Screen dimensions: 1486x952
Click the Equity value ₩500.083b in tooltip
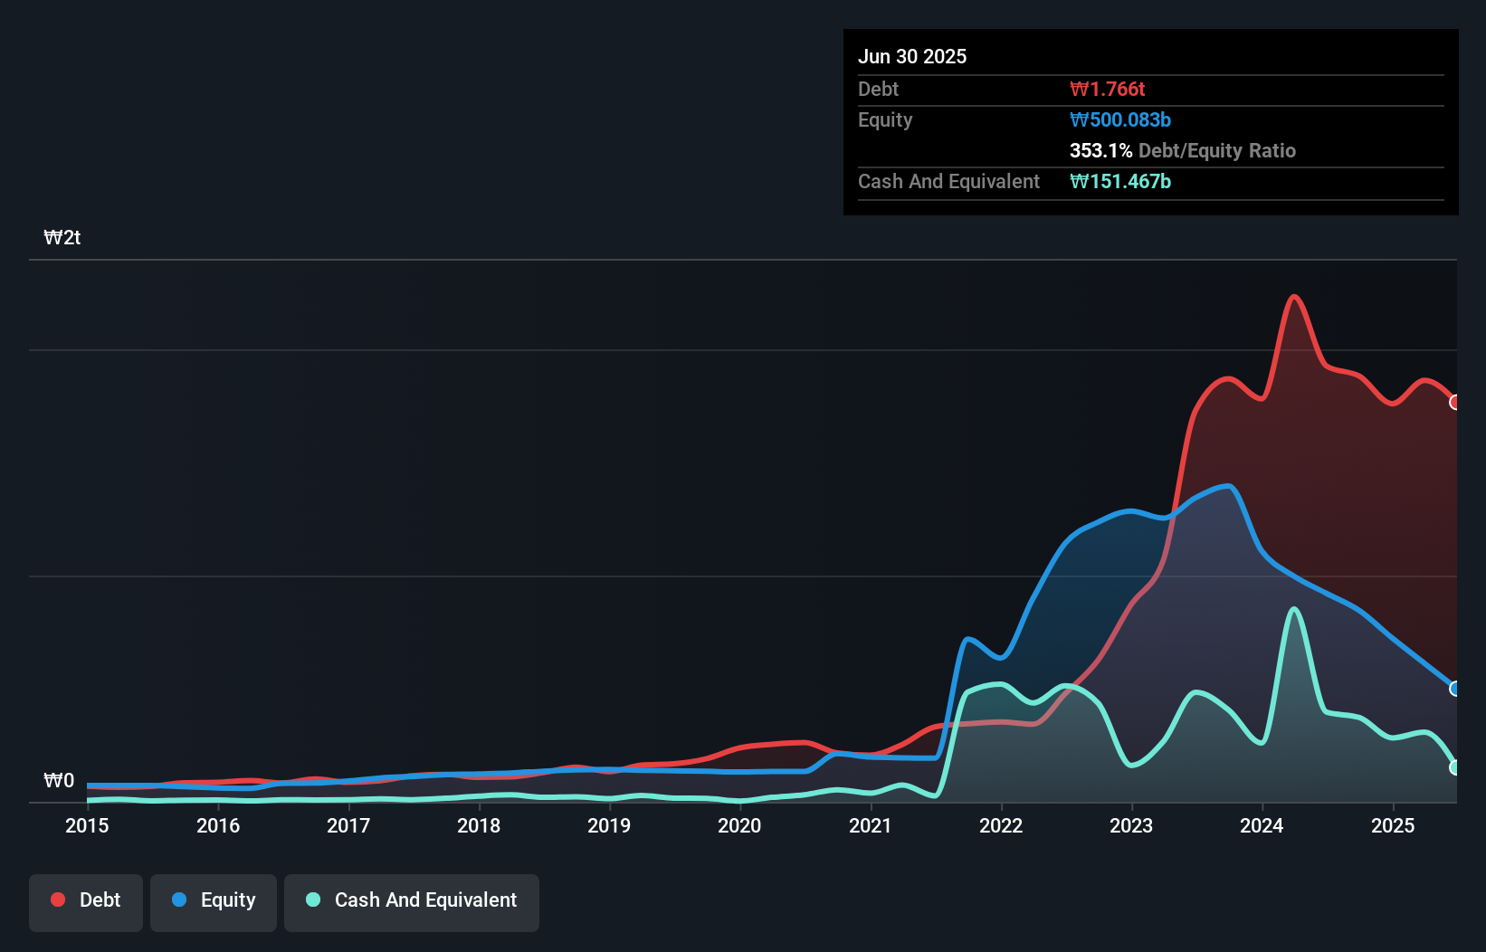point(1120,120)
